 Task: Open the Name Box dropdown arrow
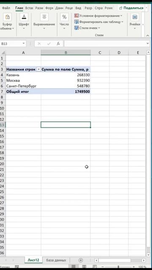click(24, 43)
